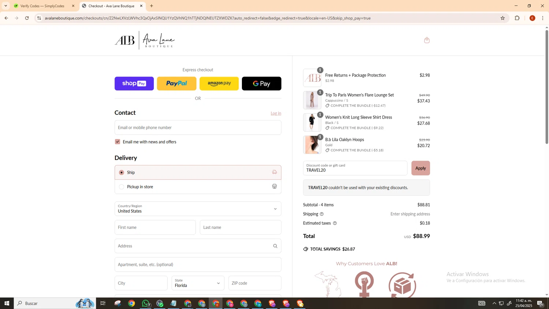Image resolution: width=549 pixels, height=309 pixels.
Task: Bookmark this page with the star icon
Action: [503, 18]
